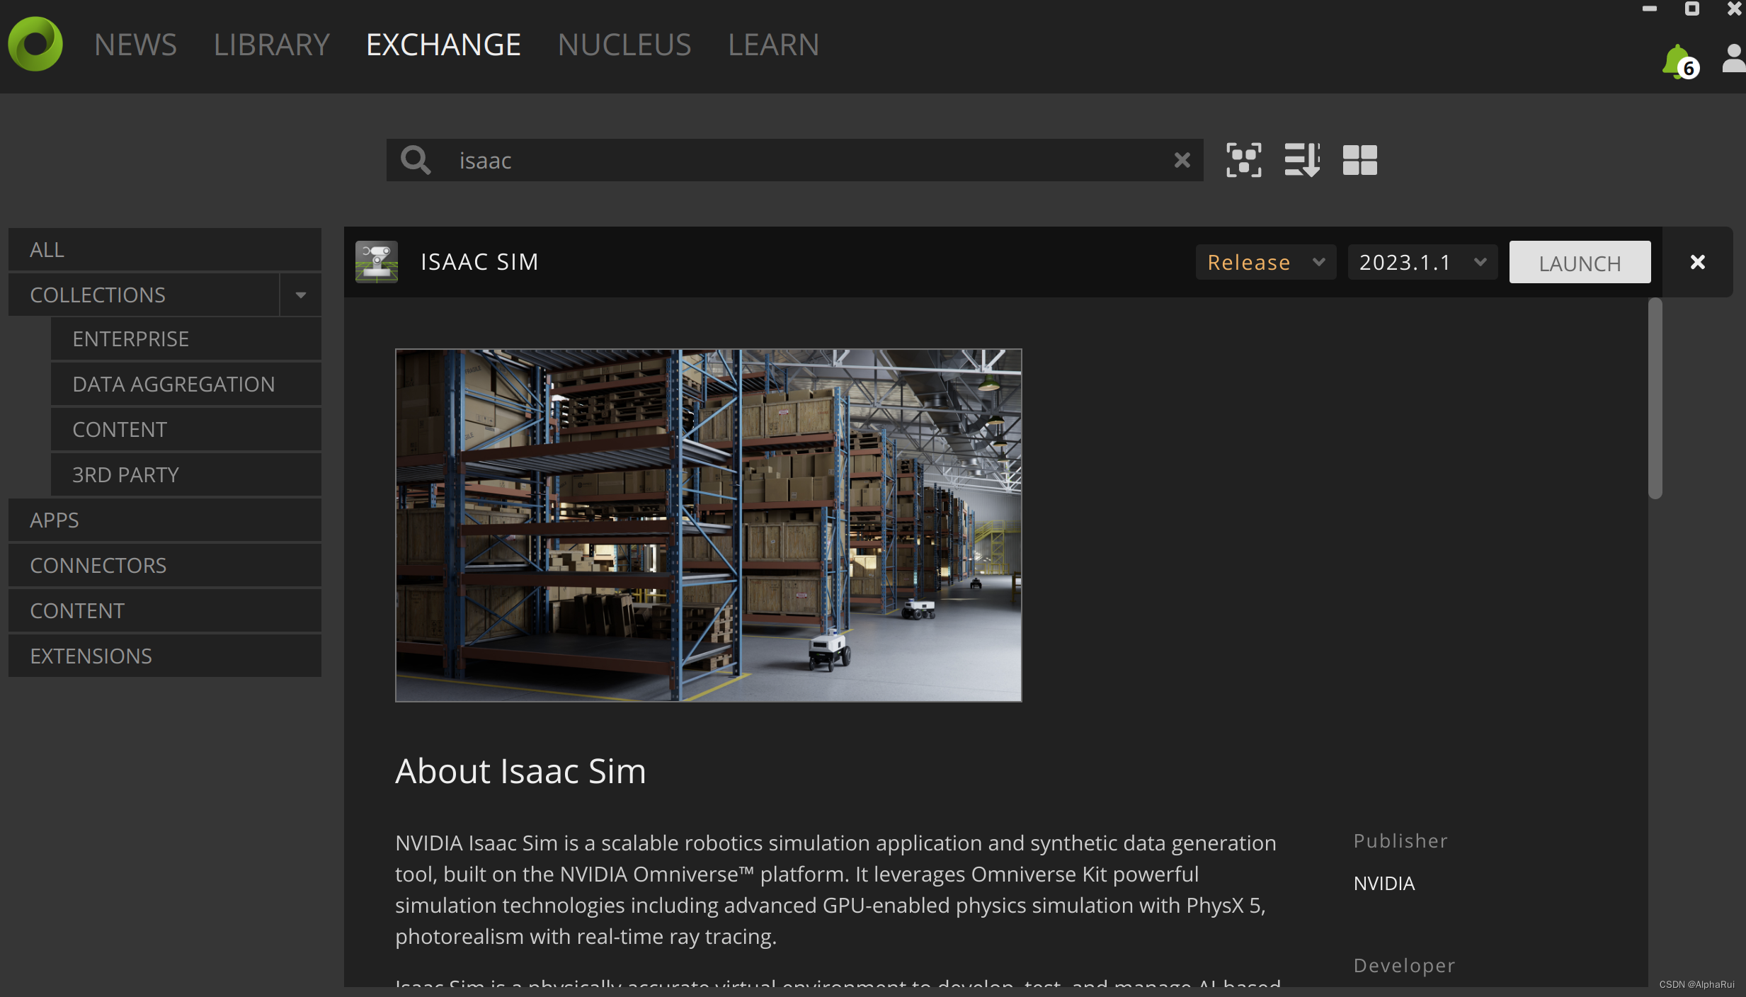
Task: Click the sort order icon
Action: tap(1301, 160)
